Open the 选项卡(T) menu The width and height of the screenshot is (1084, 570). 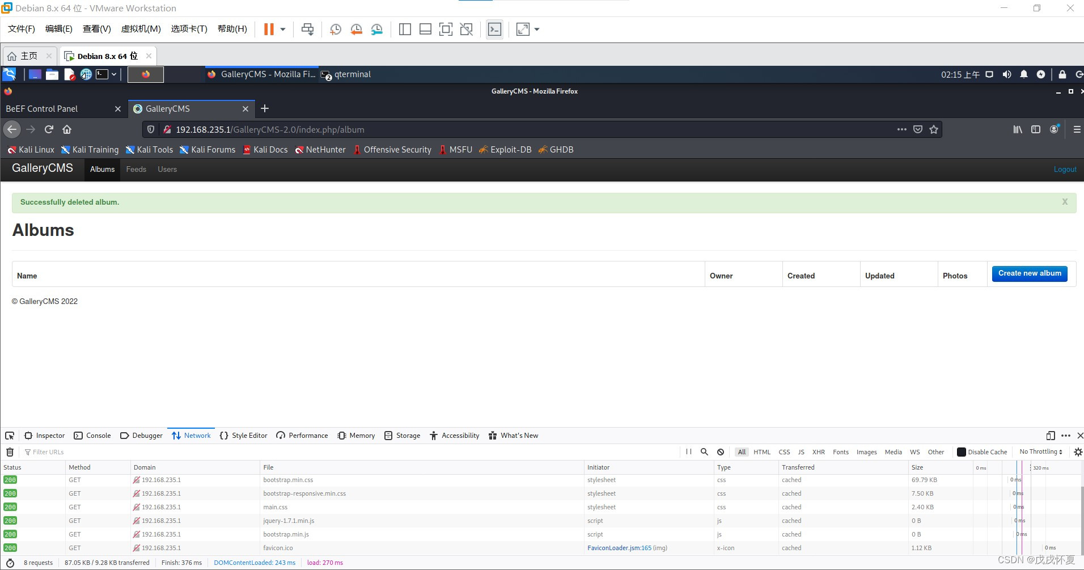coord(189,29)
